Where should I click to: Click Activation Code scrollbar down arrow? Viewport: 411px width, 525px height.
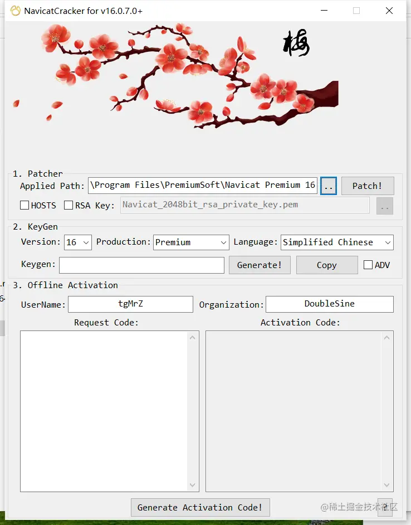pyautogui.click(x=387, y=485)
